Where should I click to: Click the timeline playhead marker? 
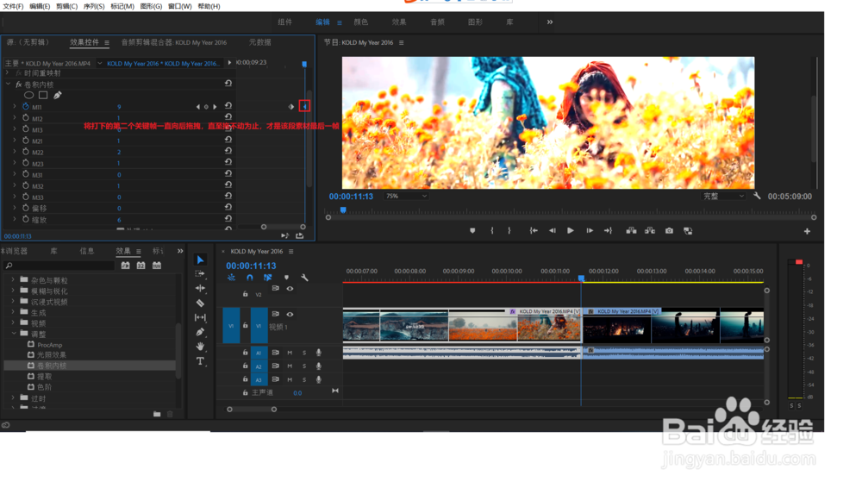[x=581, y=278]
